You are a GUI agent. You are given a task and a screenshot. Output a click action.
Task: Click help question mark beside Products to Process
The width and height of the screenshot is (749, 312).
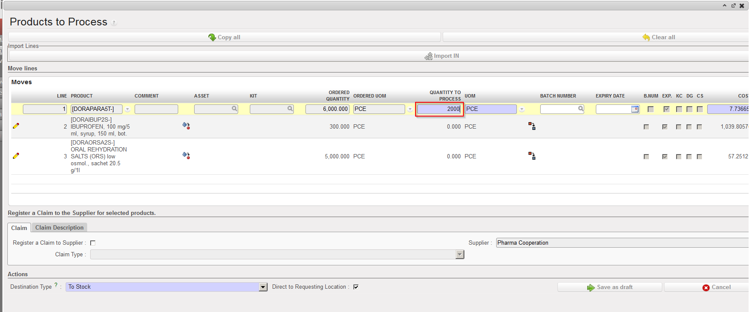(x=114, y=23)
